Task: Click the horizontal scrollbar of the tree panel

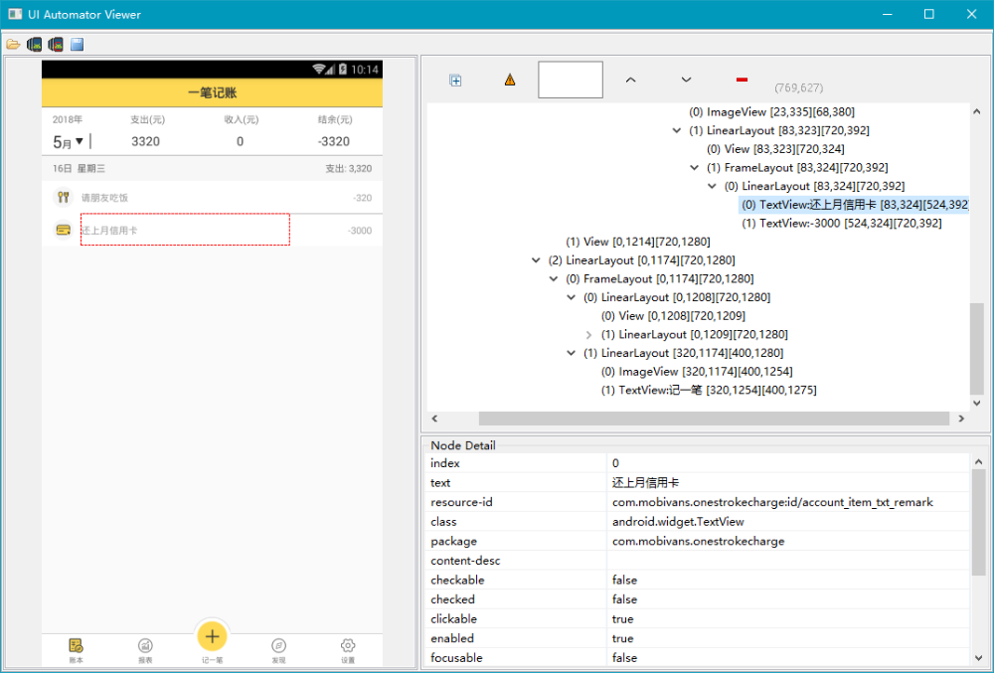Action: pos(714,419)
